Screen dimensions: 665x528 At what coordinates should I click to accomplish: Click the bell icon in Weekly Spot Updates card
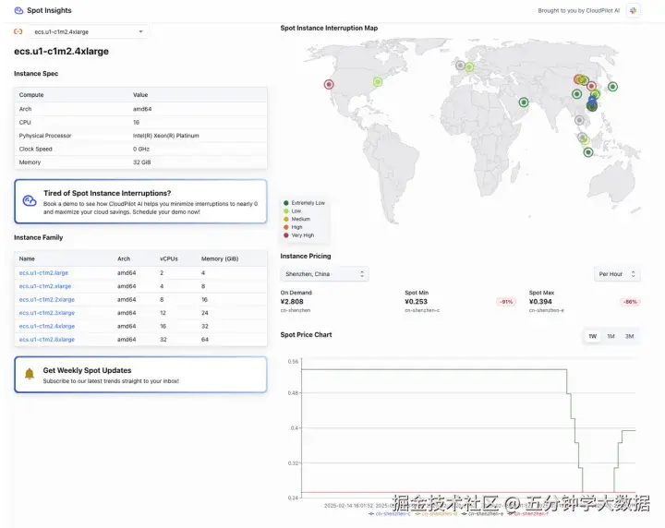30,374
